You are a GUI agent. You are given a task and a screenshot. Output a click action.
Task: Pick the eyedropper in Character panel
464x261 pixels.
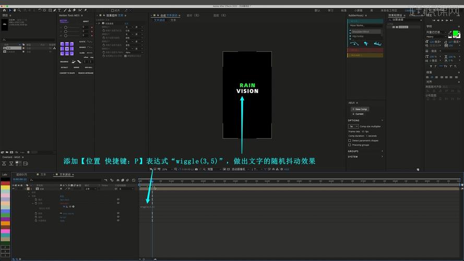[x=450, y=32]
